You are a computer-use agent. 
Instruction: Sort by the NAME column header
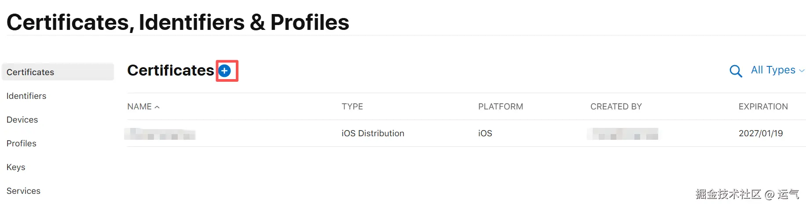(x=139, y=106)
